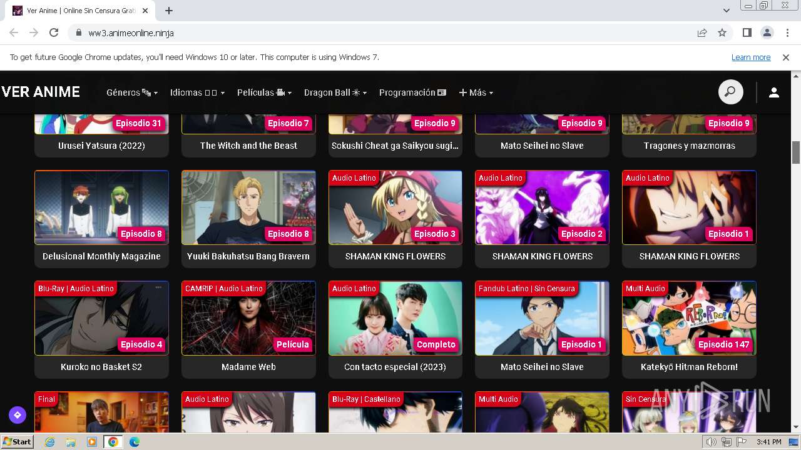Viewport: 801px width, 450px height.
Task: Open Chrome profile avatar icon
Action: pos(767,33)
